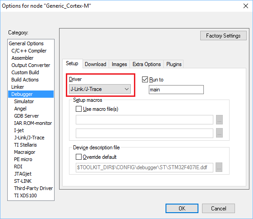This screenshot has height=219, width=253.
Task: Choose the C/C++ Compiler category
Action: click(29, 51)
